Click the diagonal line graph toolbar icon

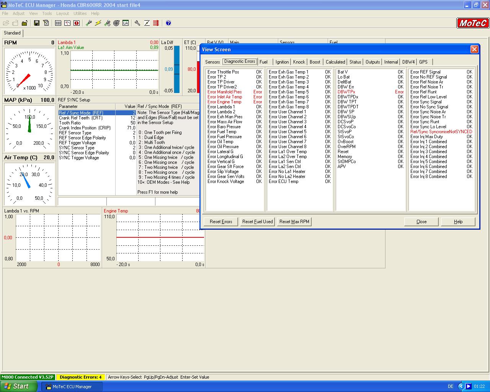(x=147, y=23)
